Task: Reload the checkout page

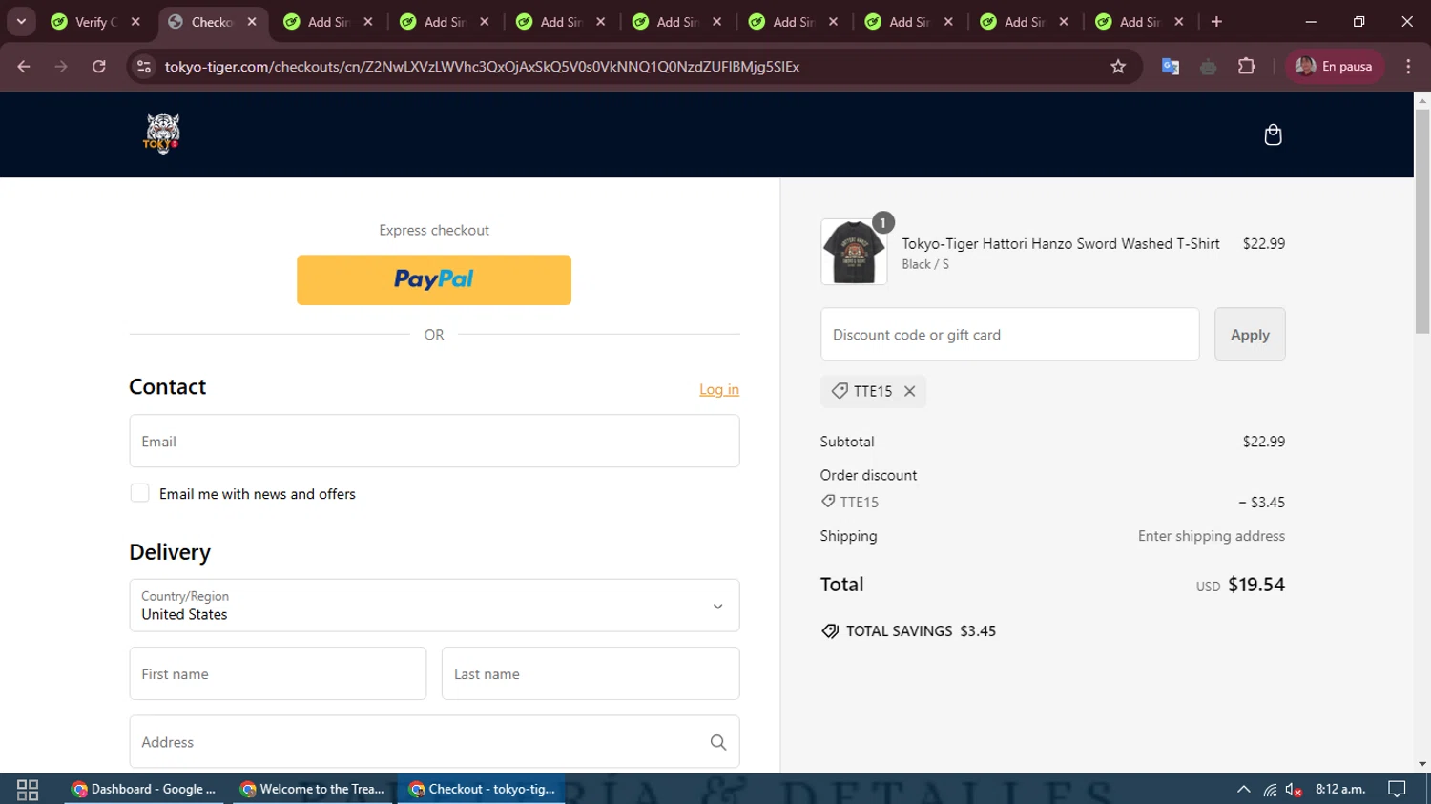Action: coord(99,67)
